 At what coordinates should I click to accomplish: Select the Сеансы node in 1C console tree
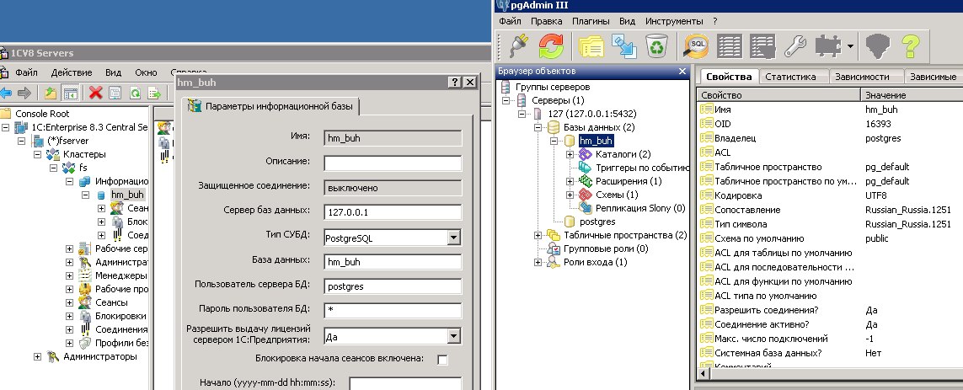pos(111,302)
